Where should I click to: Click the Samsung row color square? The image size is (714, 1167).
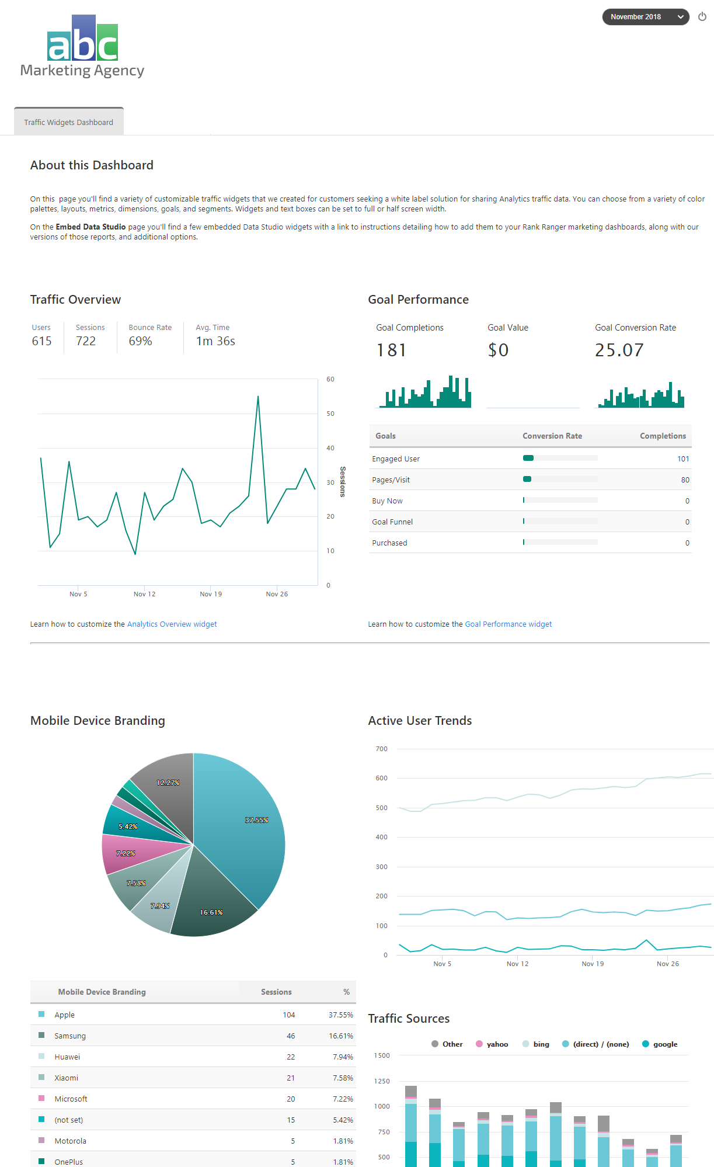point(41,1035)
